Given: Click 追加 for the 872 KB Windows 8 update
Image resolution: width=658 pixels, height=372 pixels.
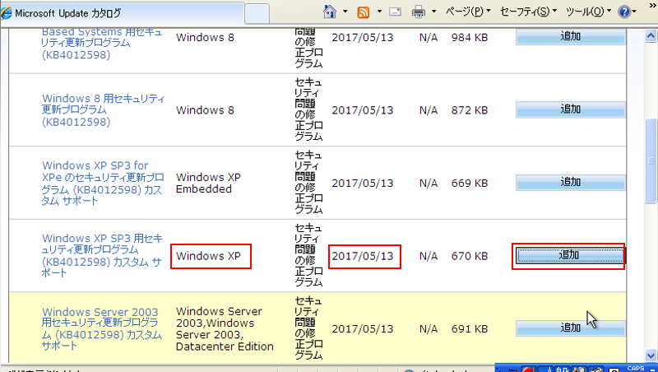Looking at the screenshot, I should (x=570, y=109).
